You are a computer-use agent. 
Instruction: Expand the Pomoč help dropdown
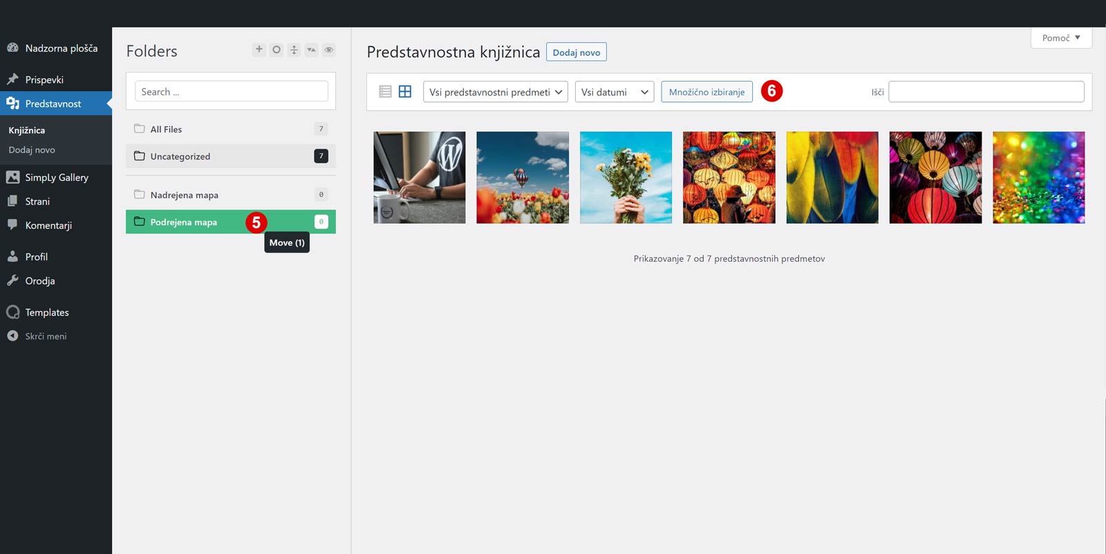[1061, 37]
